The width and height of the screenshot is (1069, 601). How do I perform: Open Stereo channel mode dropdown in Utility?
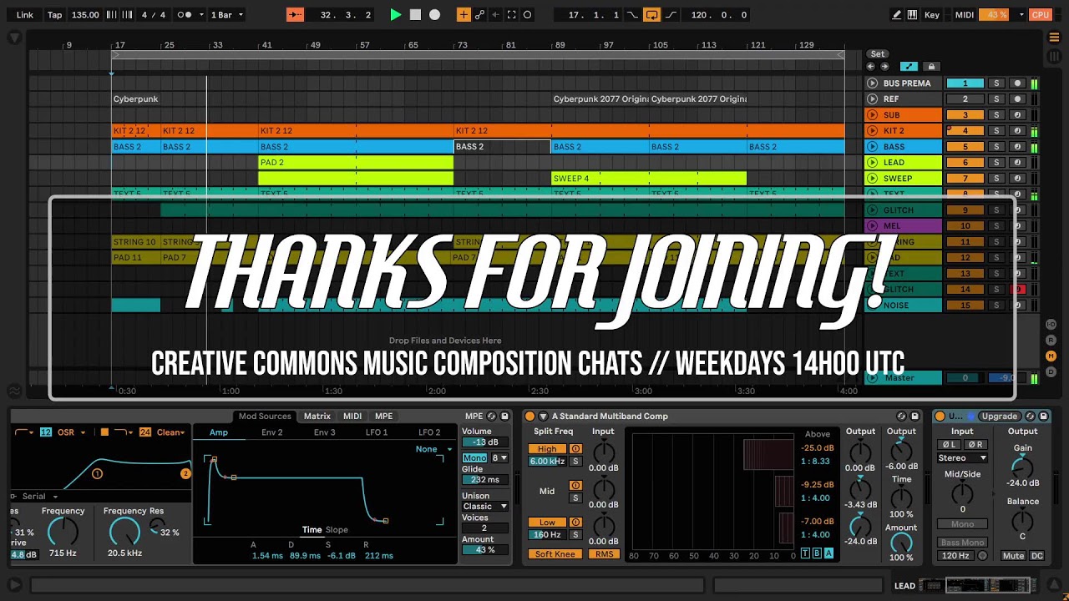tap(962, 457)
